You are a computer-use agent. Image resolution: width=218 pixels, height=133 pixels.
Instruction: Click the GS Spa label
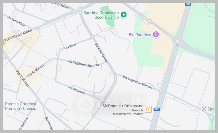208,109
